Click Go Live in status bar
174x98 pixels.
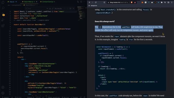(x=65, y=97)
